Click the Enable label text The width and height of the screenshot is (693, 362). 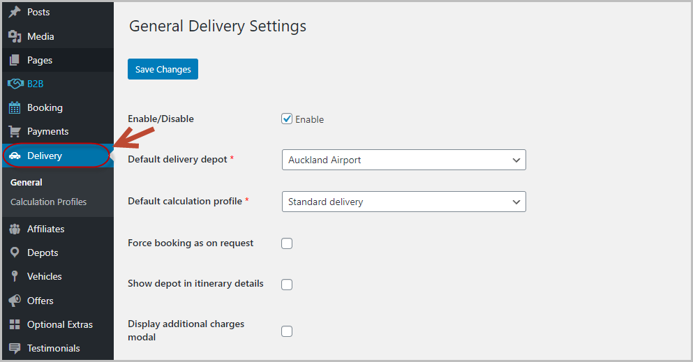pos(309,120)
